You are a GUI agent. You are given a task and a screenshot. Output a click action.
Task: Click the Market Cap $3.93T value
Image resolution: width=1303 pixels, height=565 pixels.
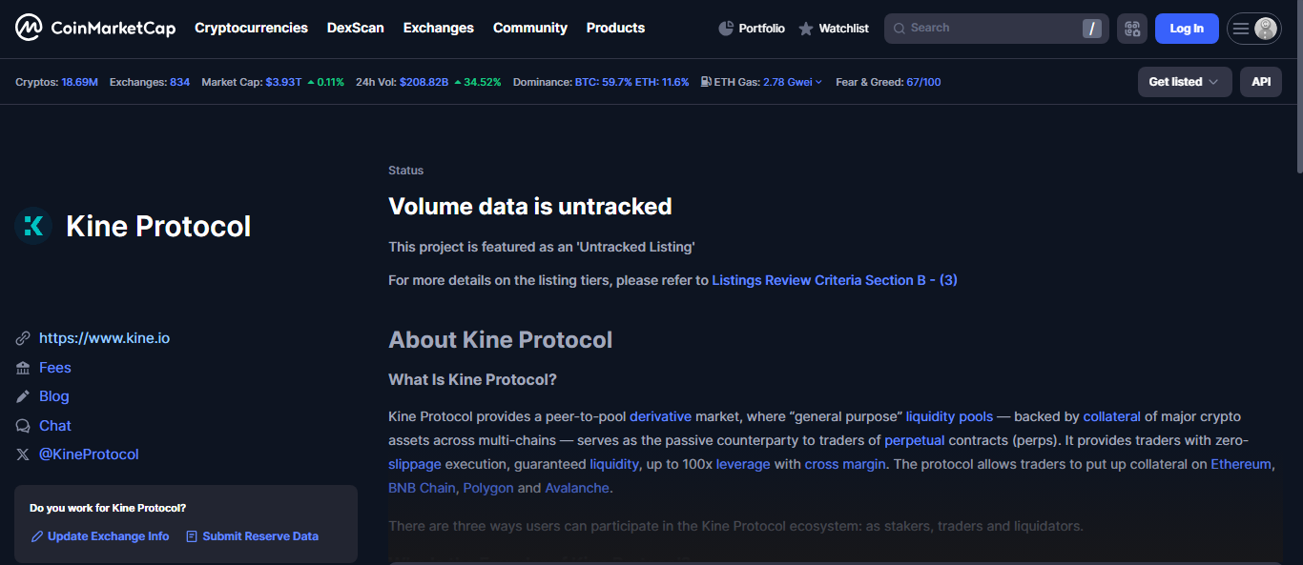(283, 82)
